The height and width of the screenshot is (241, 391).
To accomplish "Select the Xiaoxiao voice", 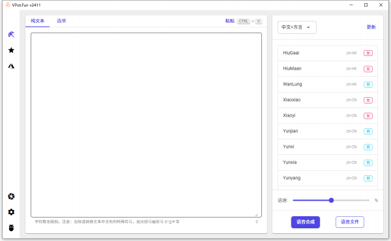I will point(328,100).
